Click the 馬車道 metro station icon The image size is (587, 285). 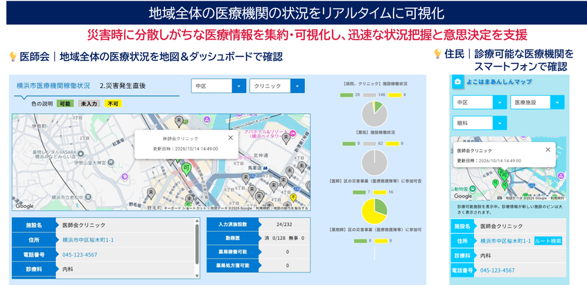pos(264,168)
